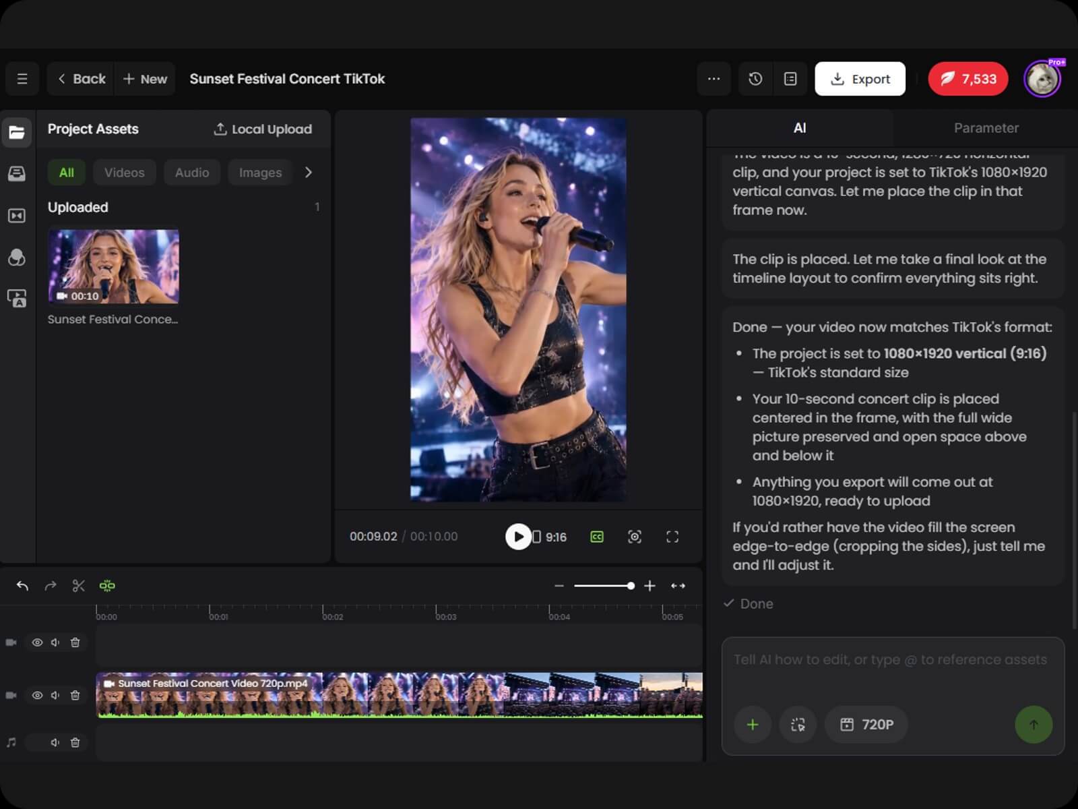
Task: Click the region select icon in AI input
Action: click(x=798, y=725)
